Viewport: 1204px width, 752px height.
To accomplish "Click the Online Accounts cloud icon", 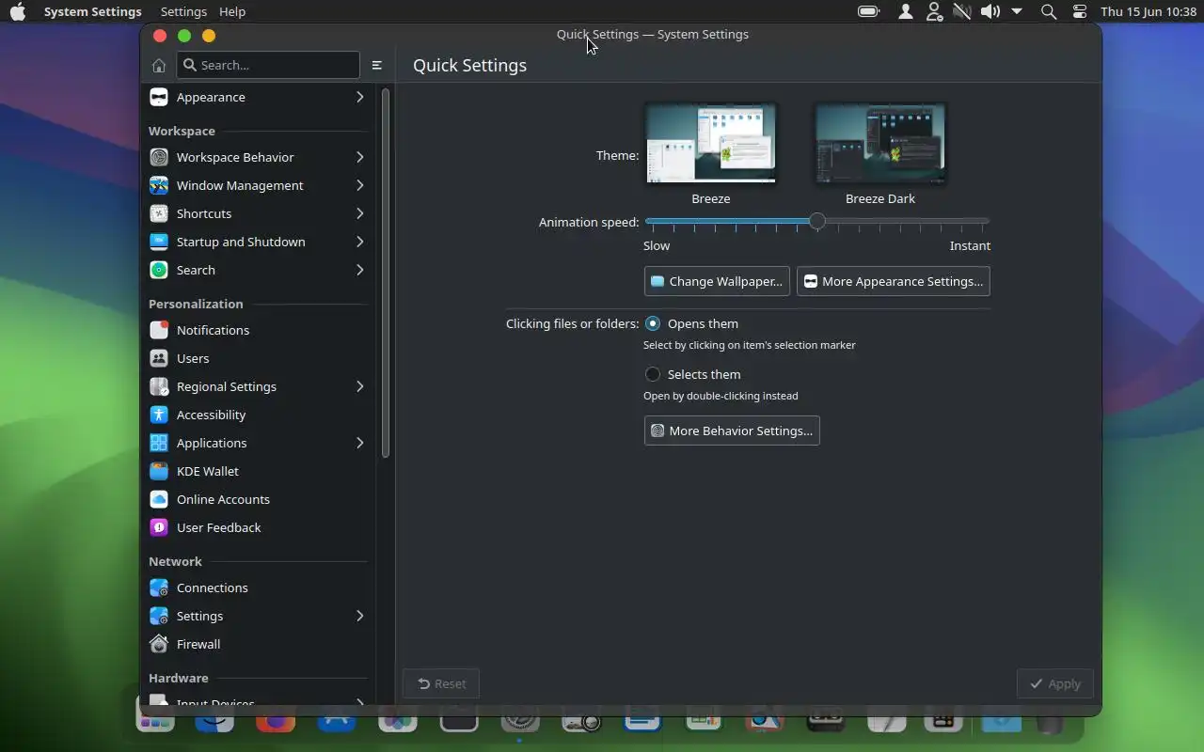I will (159, 499).
